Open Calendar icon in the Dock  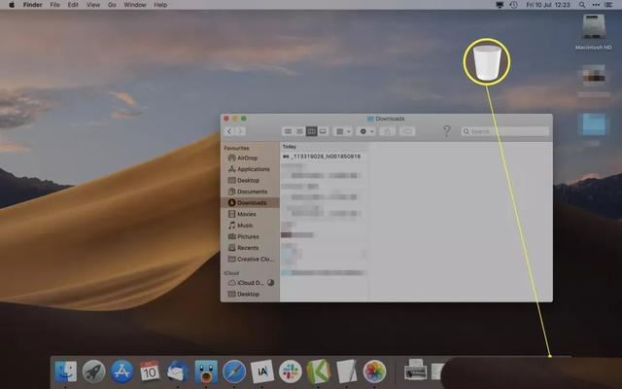click(150, 371)
